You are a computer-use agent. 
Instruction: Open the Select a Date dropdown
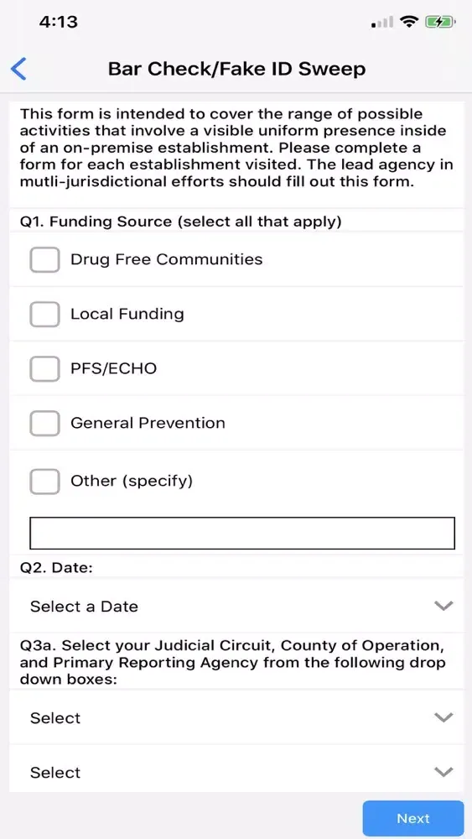[x=236, y=607]
